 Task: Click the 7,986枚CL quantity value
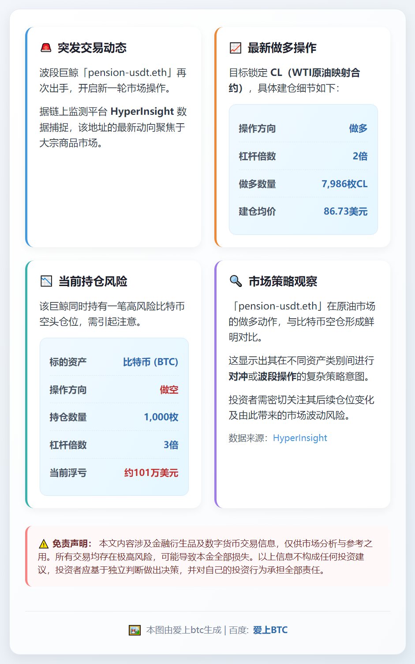tap(344, 184)
